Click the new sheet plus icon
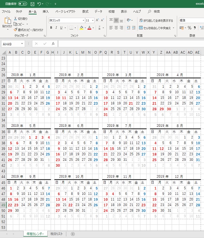This screenshot has width=204, height=238. click(x=73, y=234)
